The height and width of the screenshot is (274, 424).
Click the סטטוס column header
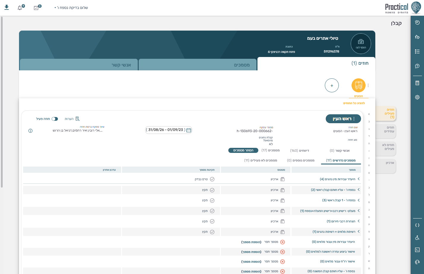256,170
